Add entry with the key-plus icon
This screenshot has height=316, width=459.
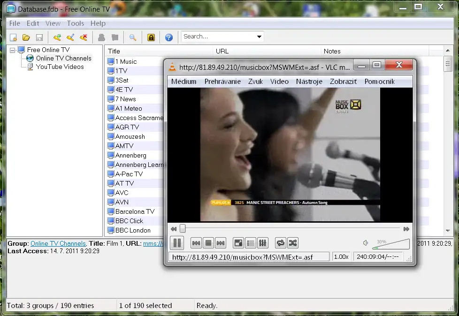coord(57,38)
